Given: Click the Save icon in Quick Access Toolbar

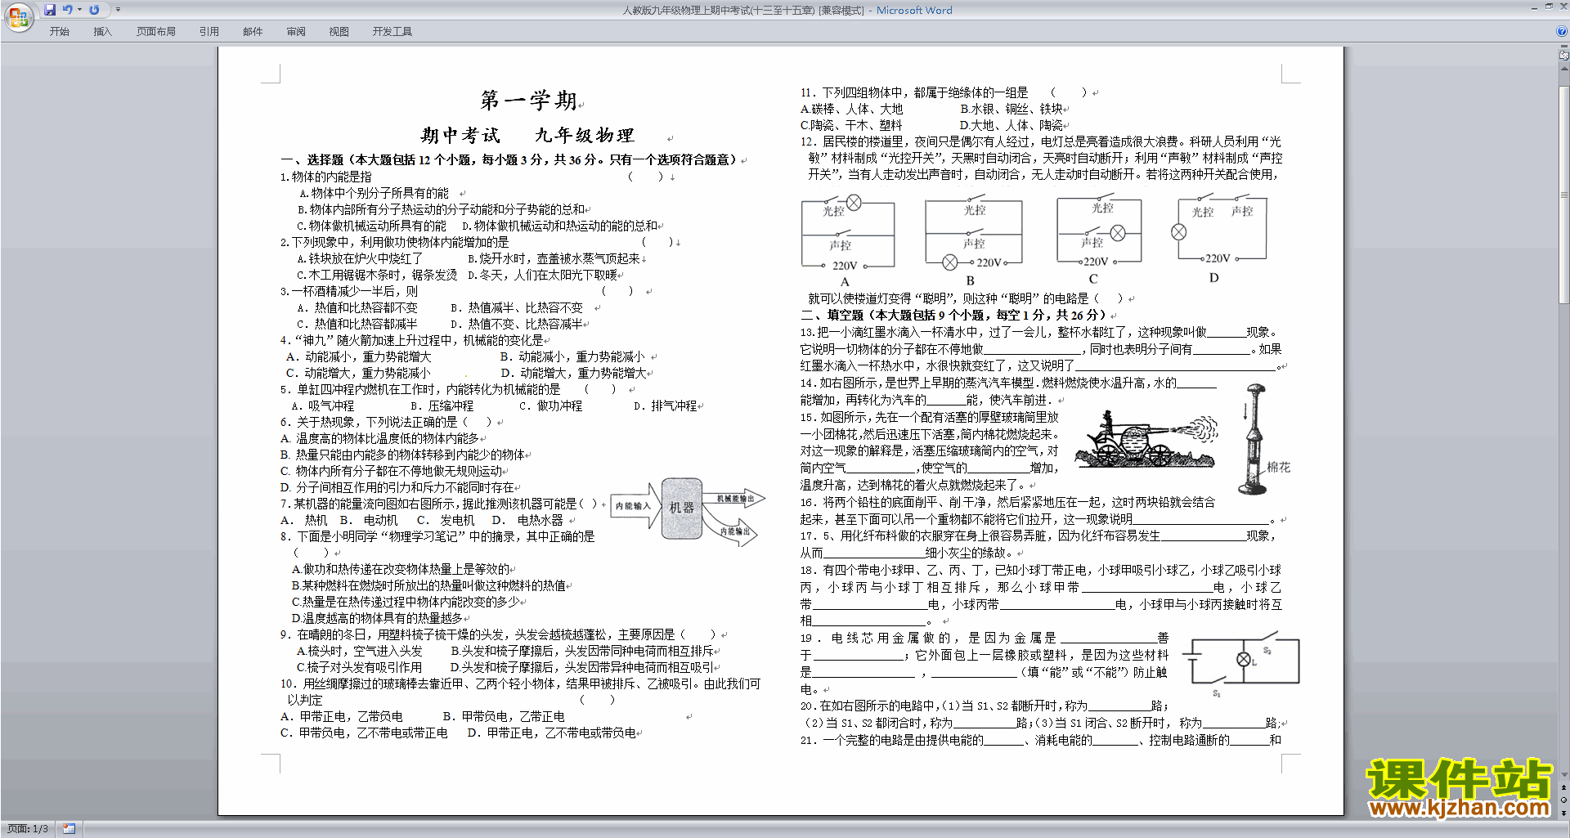Looking at the screenshot, I should [x=50, y=10].
